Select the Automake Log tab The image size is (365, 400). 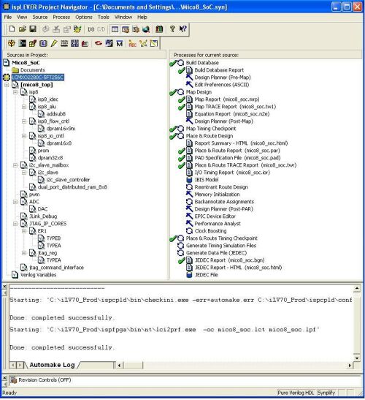coord(52,365)
